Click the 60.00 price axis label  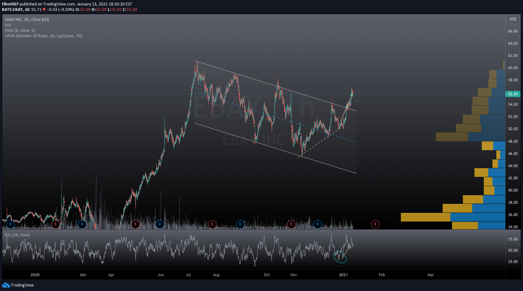(x=513, y=68)
